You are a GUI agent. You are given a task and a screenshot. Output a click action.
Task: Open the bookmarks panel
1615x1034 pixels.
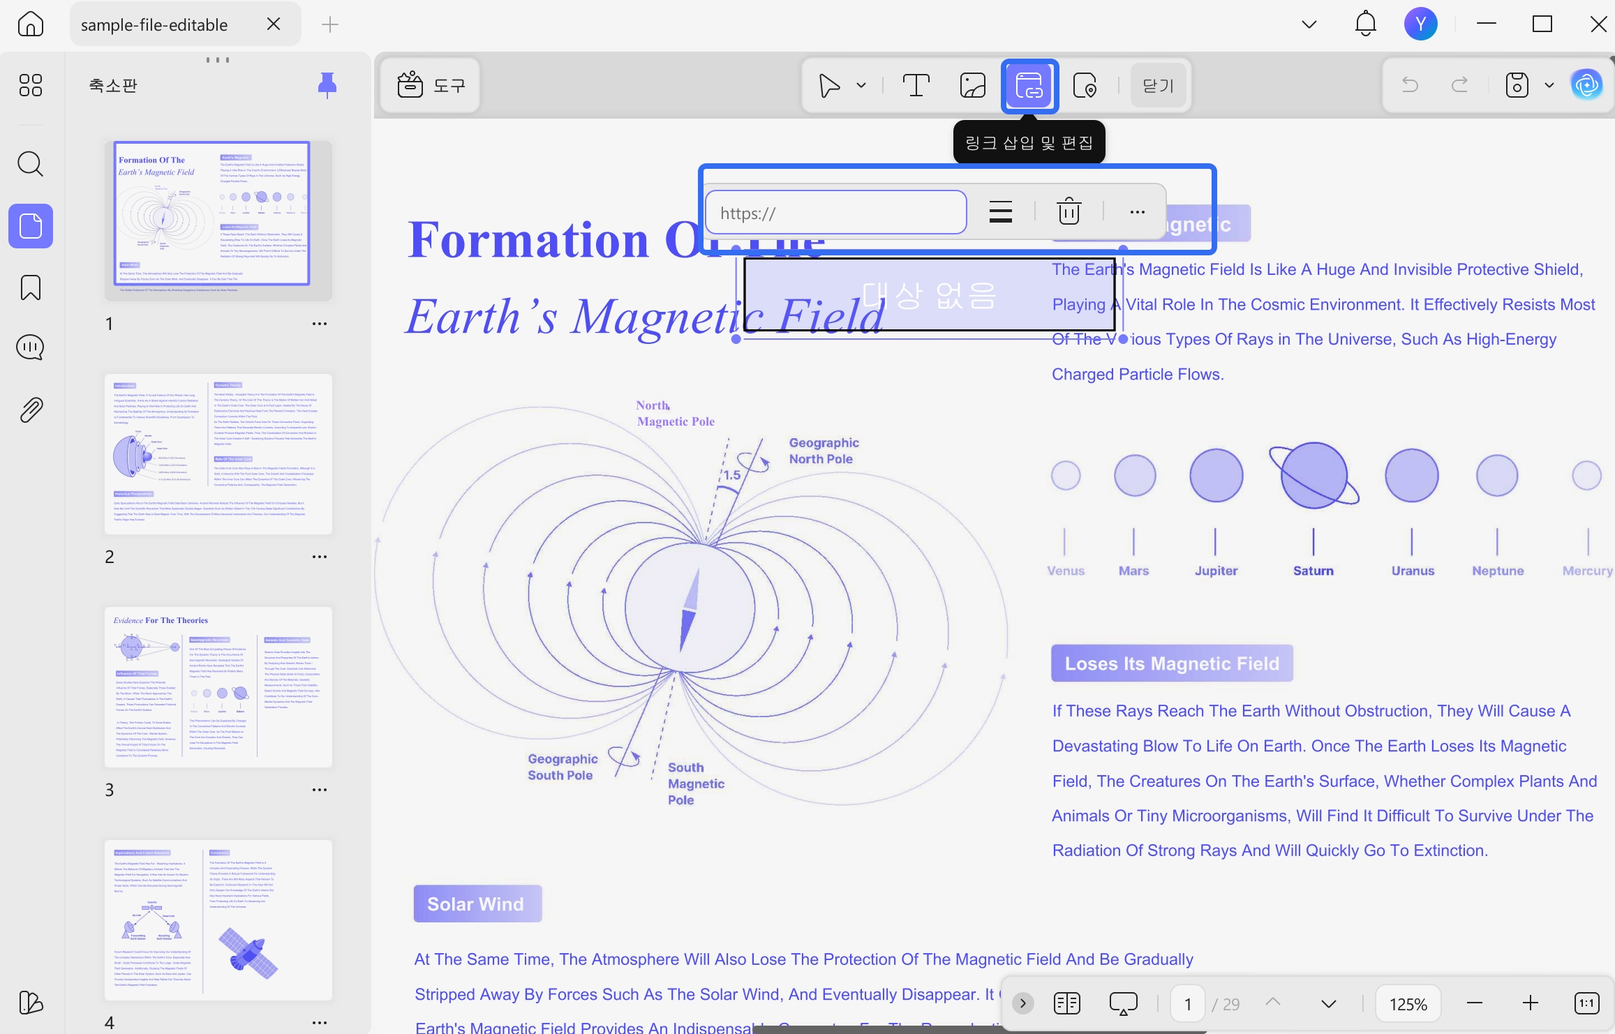coord(30,287)
